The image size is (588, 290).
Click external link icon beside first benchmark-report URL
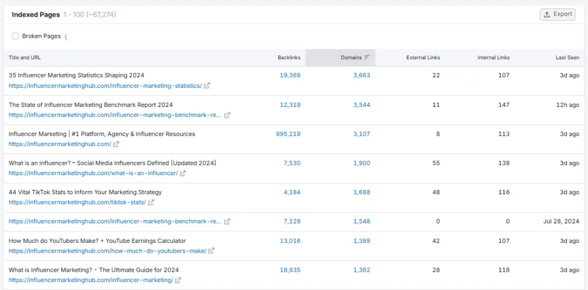[227, 115]
